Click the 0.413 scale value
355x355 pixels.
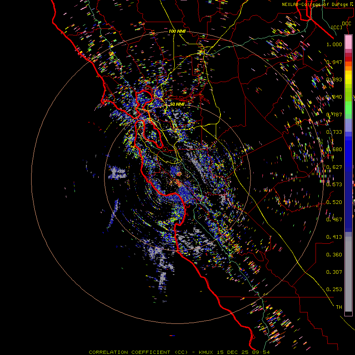click(334, 237)
